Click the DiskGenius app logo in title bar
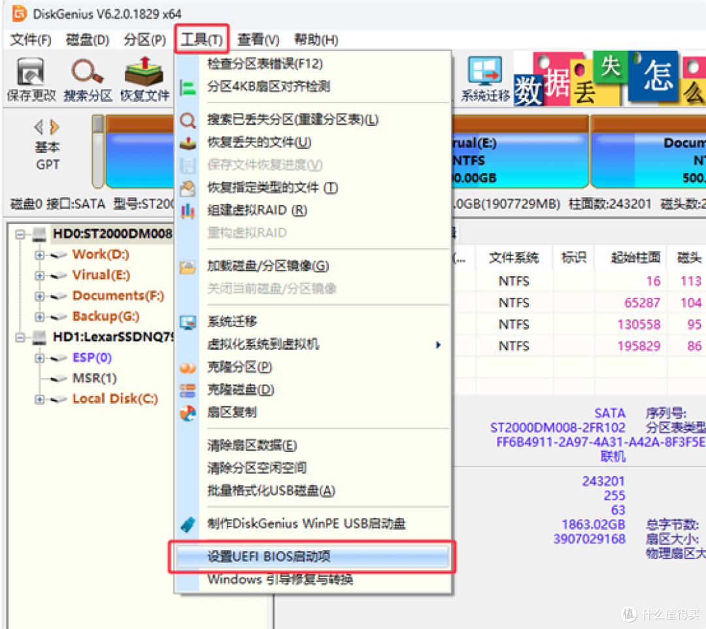The width and height of the screenshot is (706, 629). [x=20, y=14]
